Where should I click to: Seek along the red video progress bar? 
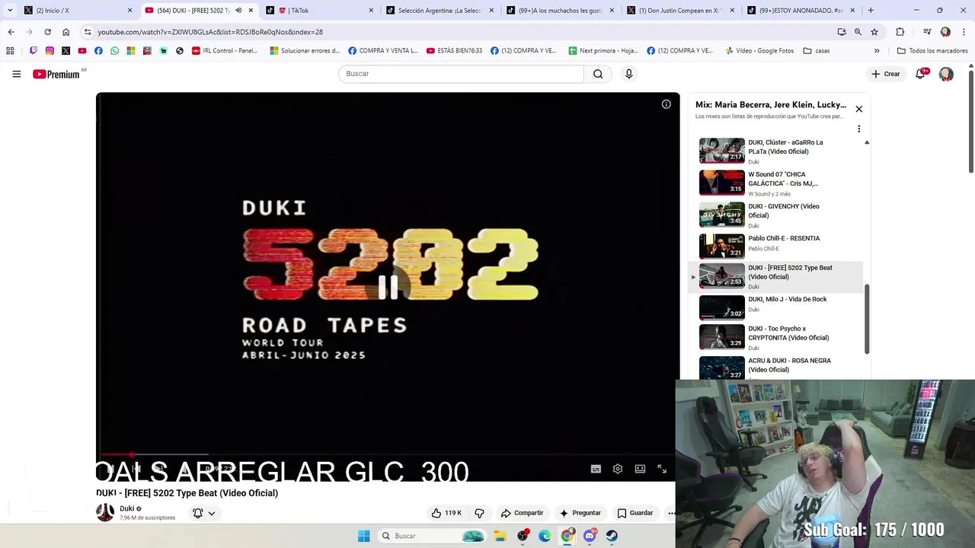pos(388,455)
